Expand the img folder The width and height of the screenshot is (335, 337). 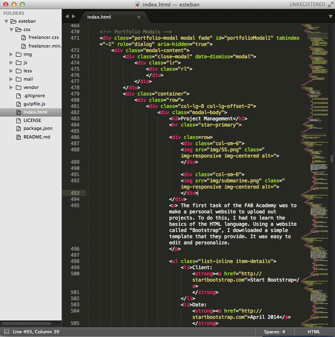point(12,54)
